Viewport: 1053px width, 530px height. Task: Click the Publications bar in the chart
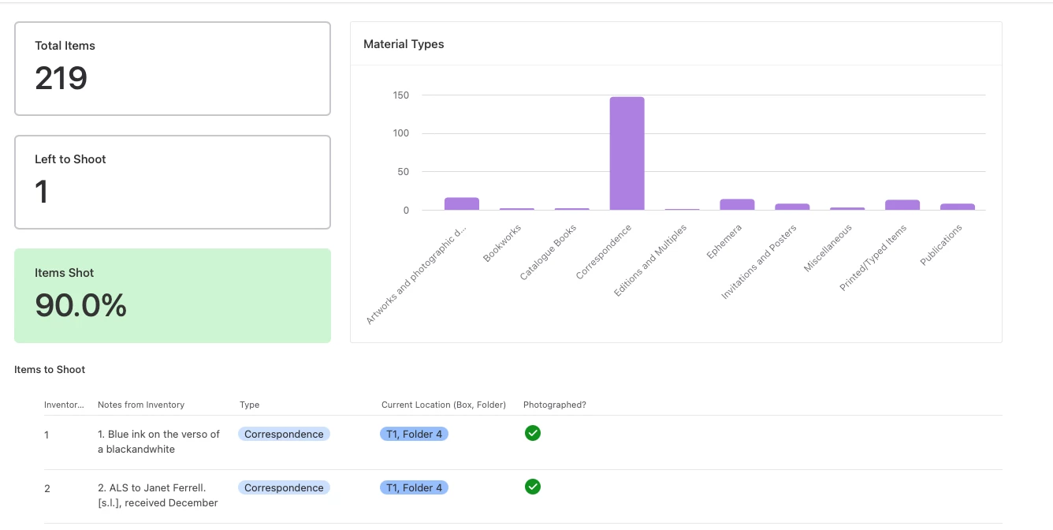pyautogui.click(x=958, y=207)
